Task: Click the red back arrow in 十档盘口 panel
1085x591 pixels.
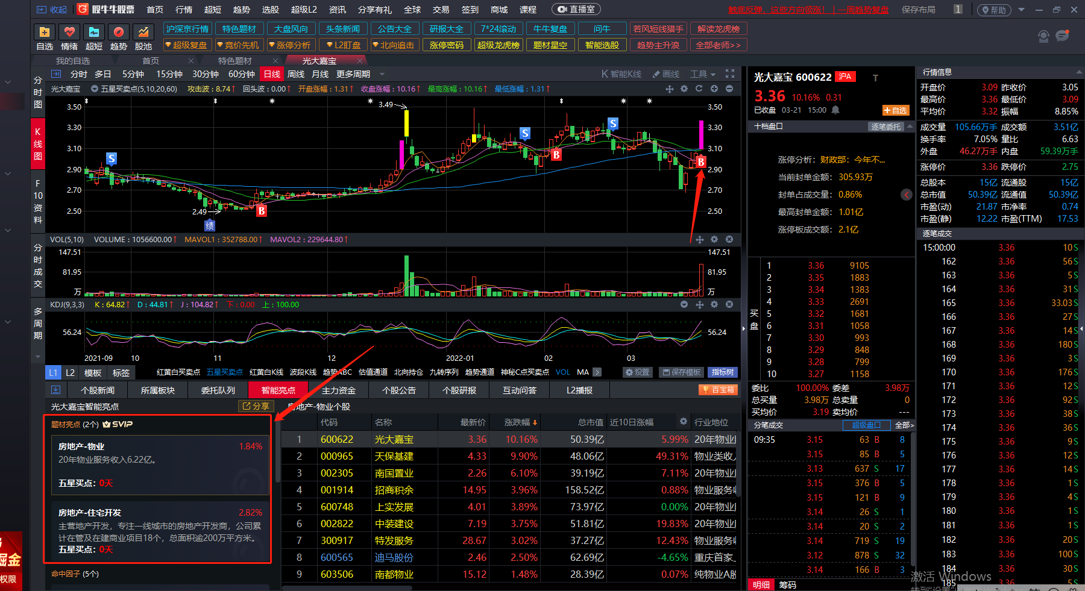Action: [907, 195]
